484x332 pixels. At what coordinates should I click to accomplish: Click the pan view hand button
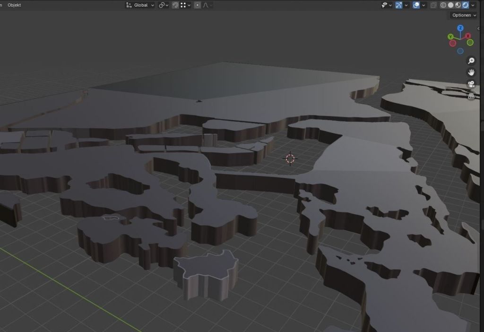point(471,72)
